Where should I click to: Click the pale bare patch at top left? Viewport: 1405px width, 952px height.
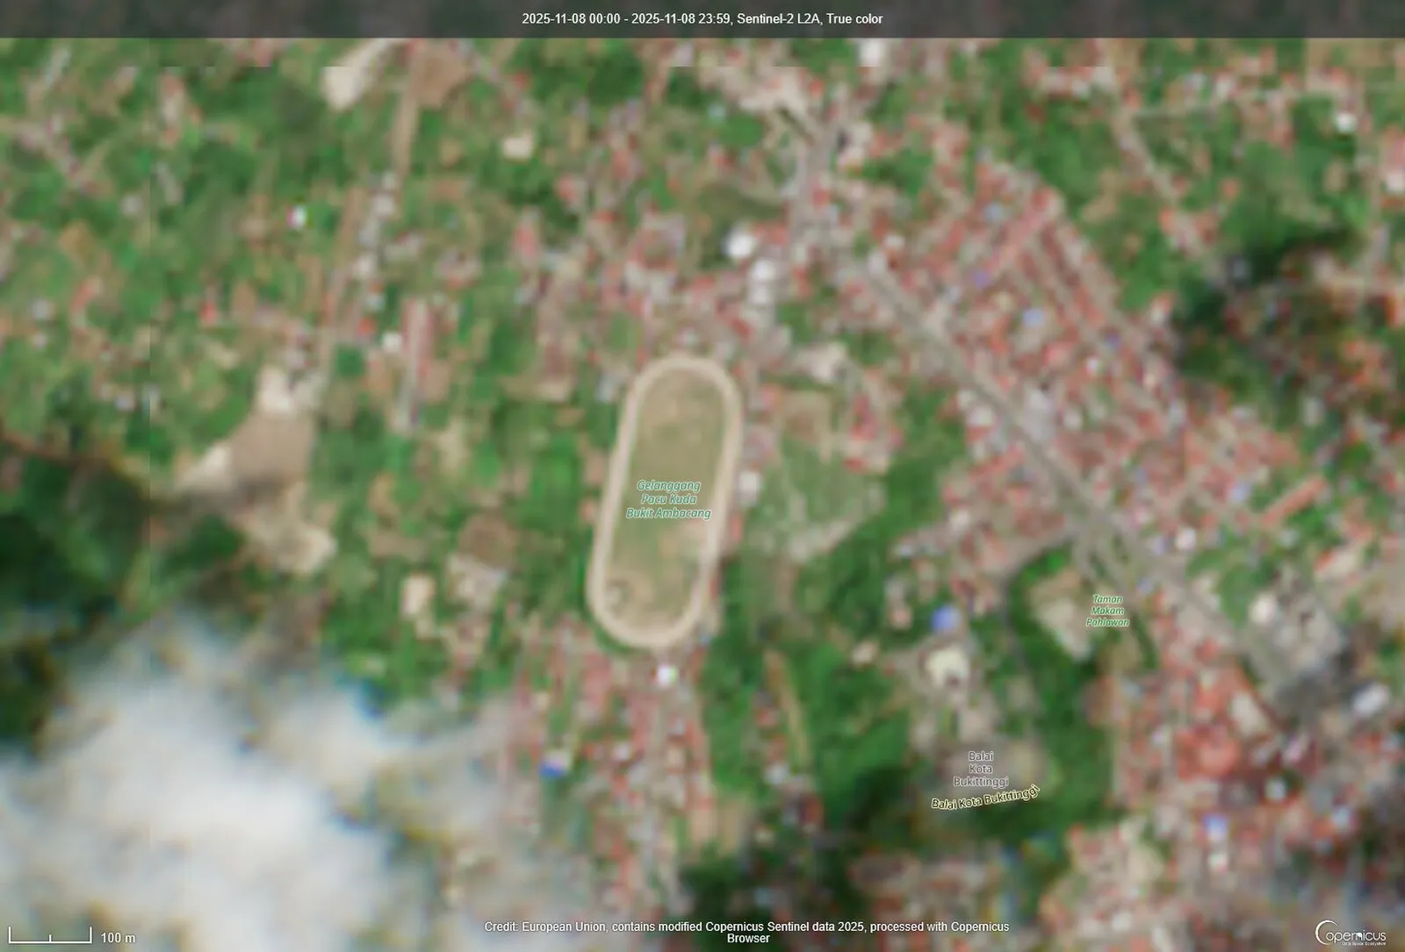click(347, 81)
